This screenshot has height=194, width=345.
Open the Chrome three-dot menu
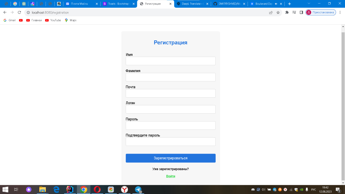coord(340,12)
